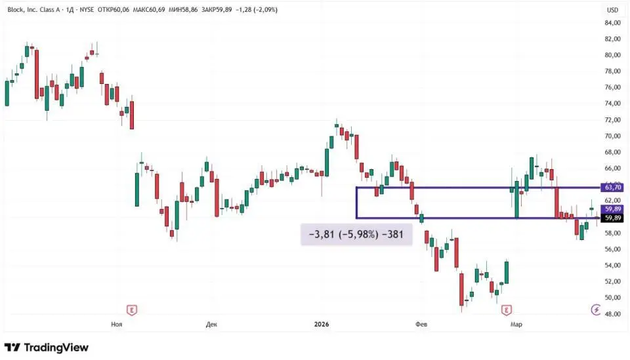Click the 63,70 purple price label
Image resolution: width=630 pixels, height=360 pixels.
click(612, 188)
